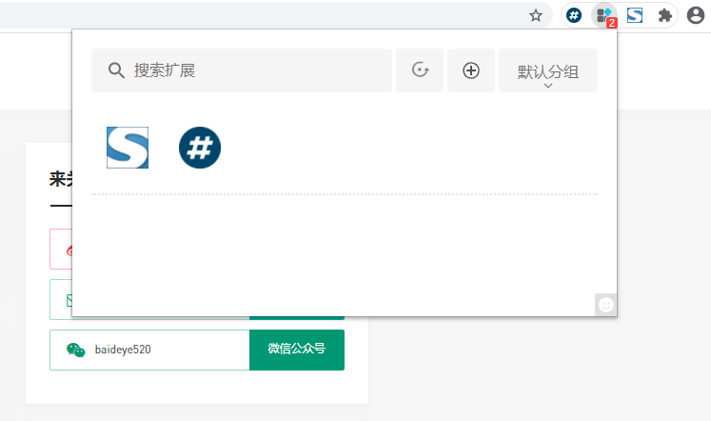This screenshot has height=421, width=711.
Task: Open the extension manager icon with the red badge
Action: [x=605, y=16]
